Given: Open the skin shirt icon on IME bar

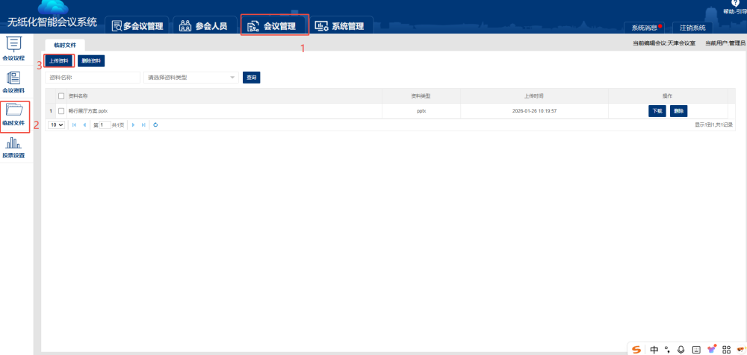Looking at the screenshot, I should pyautogui.click(x=711, y=350).
